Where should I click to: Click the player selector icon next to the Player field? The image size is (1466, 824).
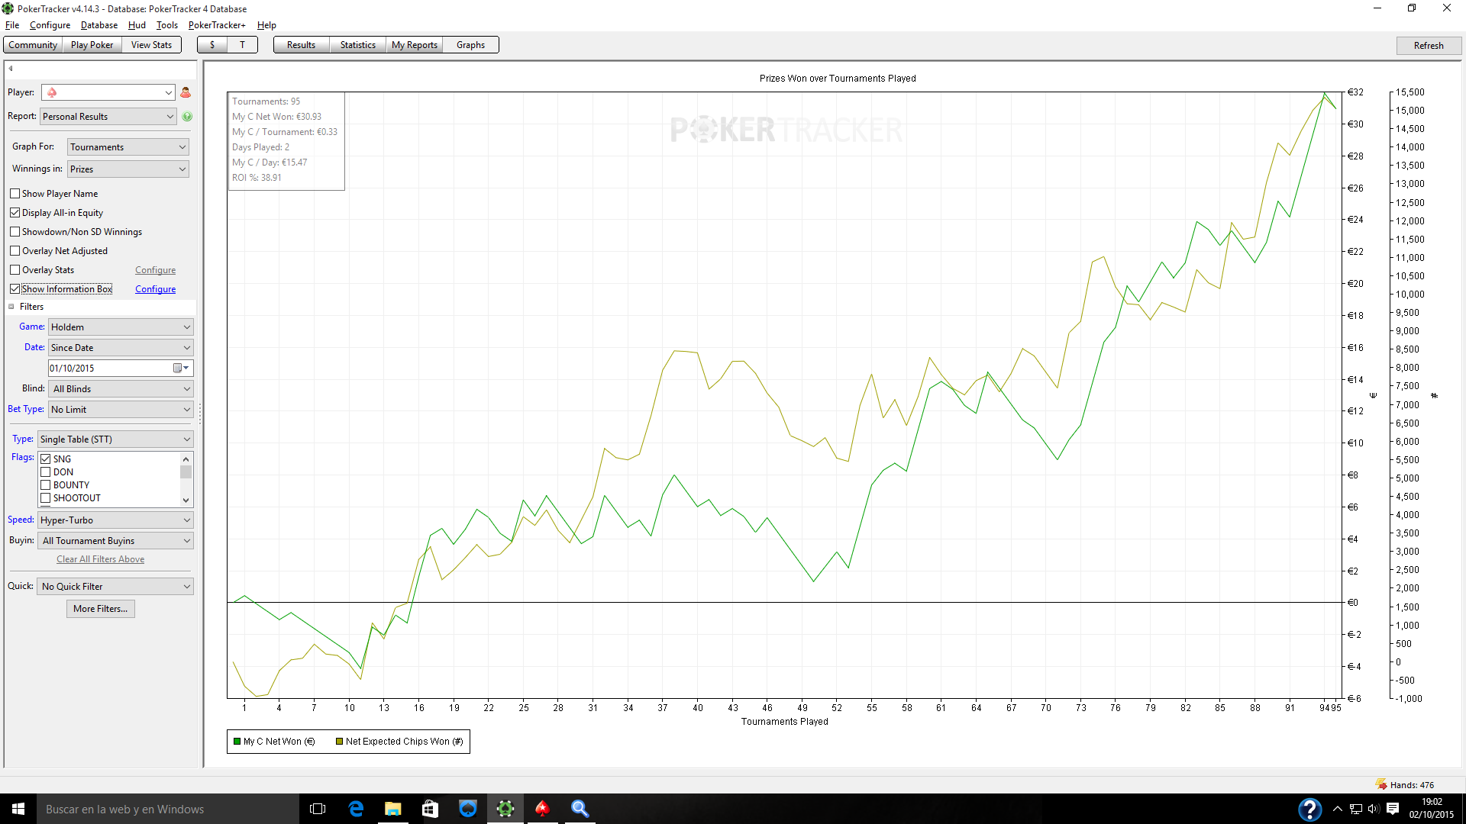(186, 92)
